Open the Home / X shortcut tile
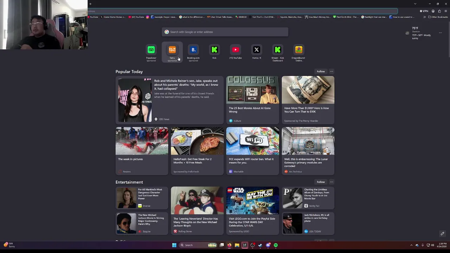The image size is (450, 253). pos(257,52)
